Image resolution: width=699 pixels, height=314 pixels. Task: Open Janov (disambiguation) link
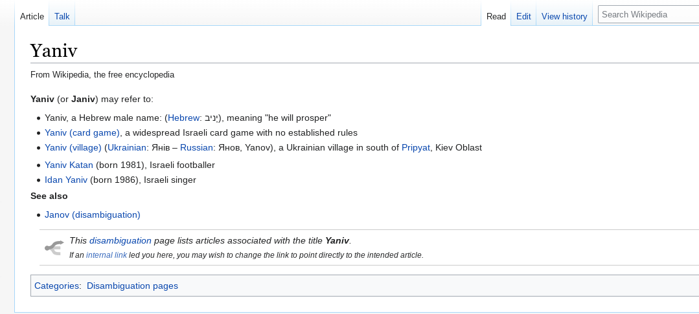92,215
